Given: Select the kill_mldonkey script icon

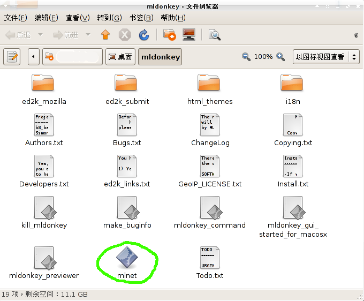Looking at the screenshot, I should tap(45, 208).
